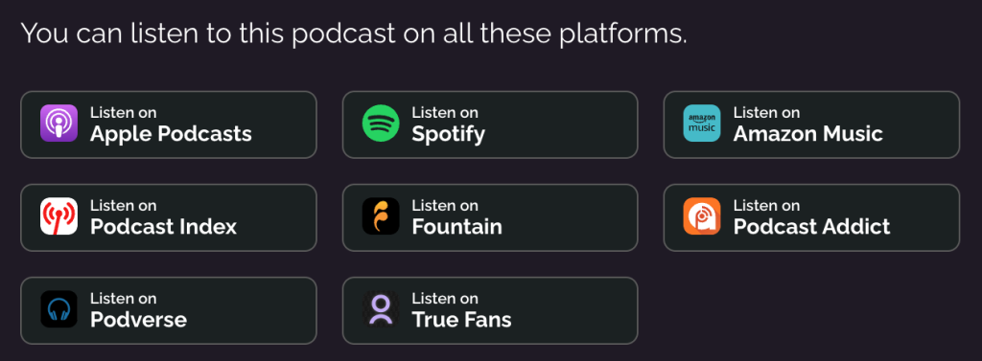Choose the Podcast Index label
This screenshot has height=361, width=982.
(x=163, y=227)
